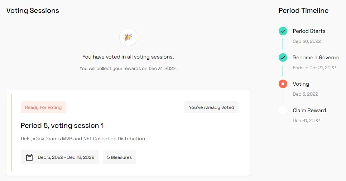The image size is (346, 181).
Task: Click the orange accent bar on session card
Action: pyautogui.click(x=11, y=132)
